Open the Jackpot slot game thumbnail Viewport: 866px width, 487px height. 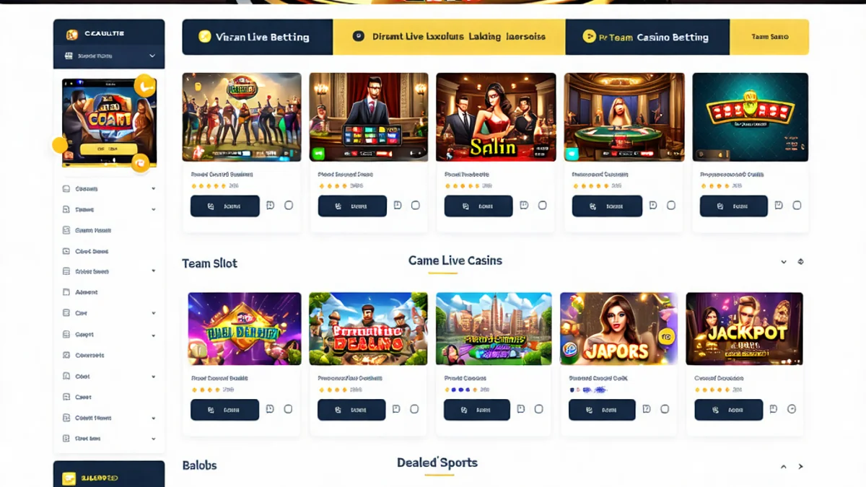[744, 329]
